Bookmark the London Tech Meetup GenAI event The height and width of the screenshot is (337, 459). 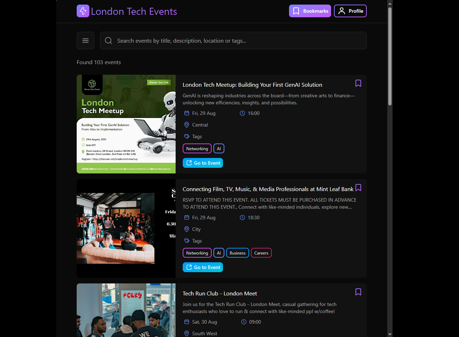358,83
